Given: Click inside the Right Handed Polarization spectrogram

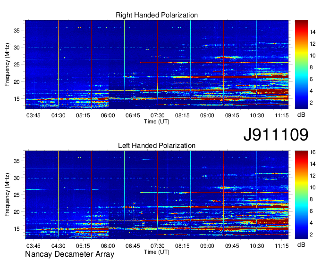Looking at the screenshot, I should coord(157,65).
